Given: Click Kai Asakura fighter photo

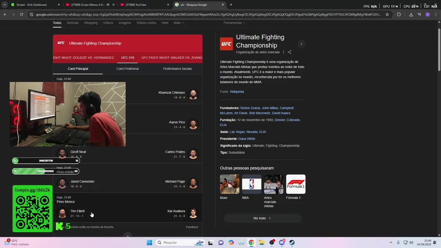Looking at the screenshot, I should [193, 213].
